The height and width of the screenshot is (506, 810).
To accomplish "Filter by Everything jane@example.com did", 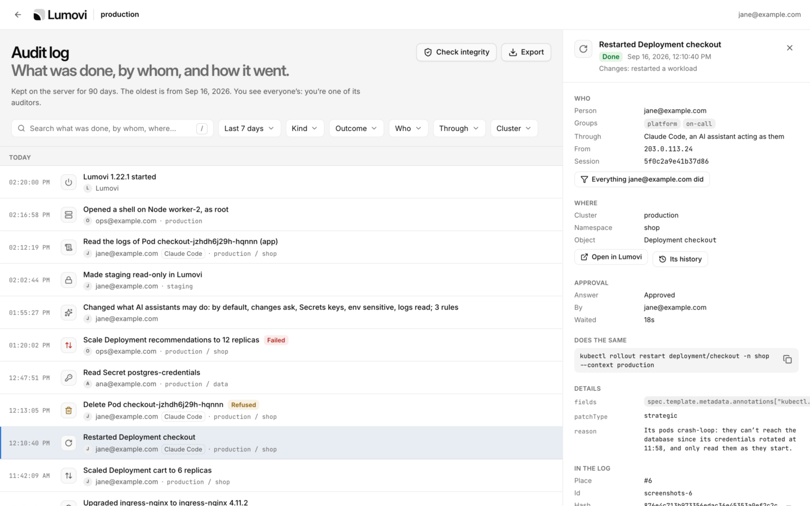I will (x=642, y=179).
